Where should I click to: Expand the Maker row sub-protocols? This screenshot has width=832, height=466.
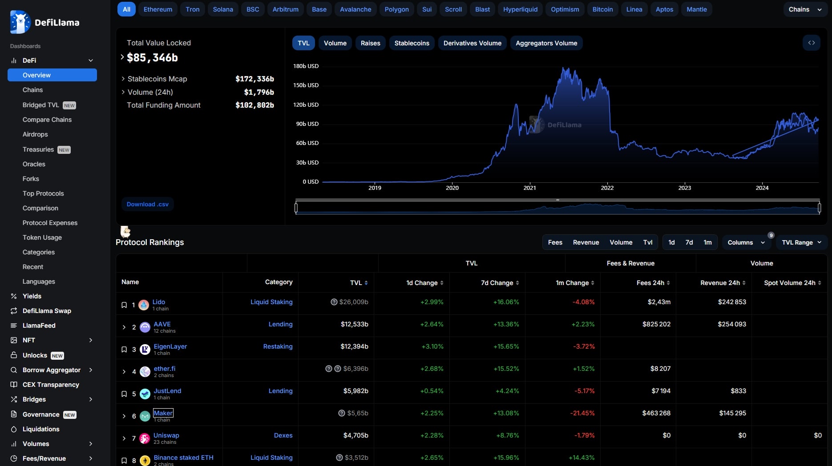tap(124, 416)
